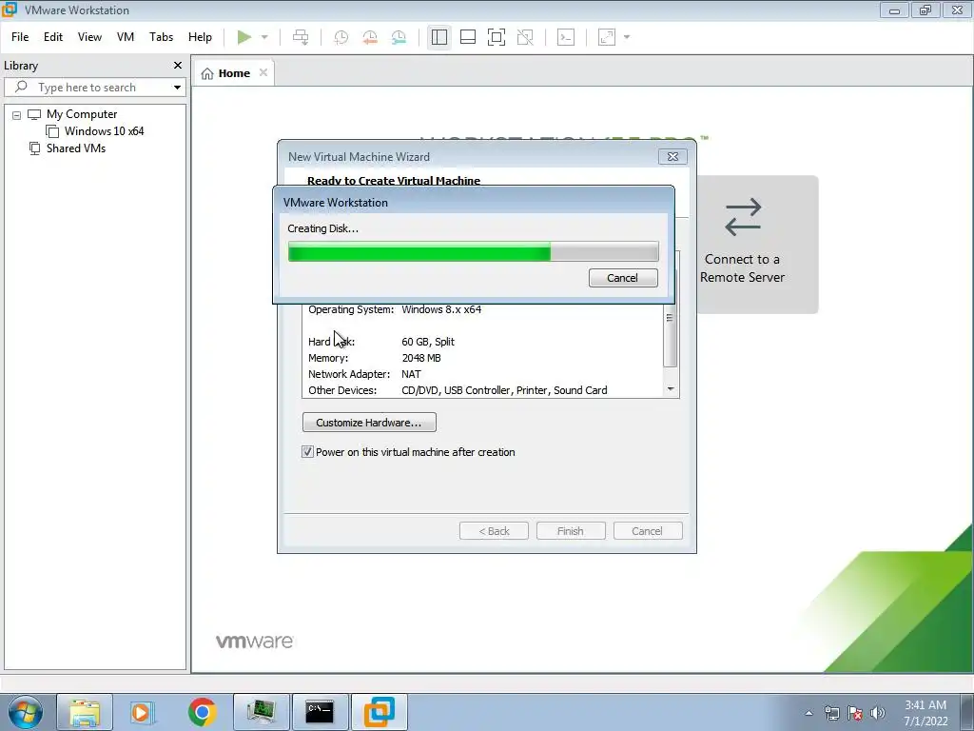Click the Send Ctrl+Alt+Del toolbar icon
This screenshot has height=731, width=974.
[x=301, y=37]
